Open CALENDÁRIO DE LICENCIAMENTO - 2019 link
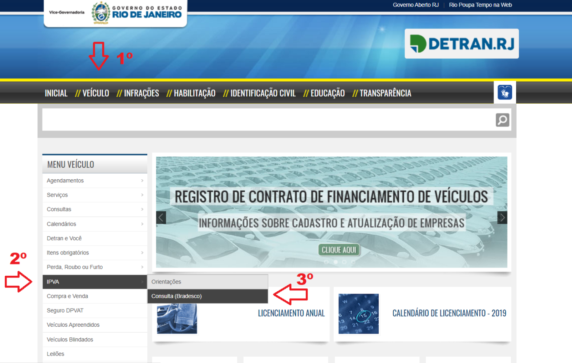 449,313
